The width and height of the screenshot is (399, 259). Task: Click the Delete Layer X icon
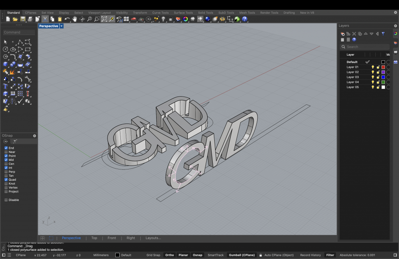pos(354,34)
